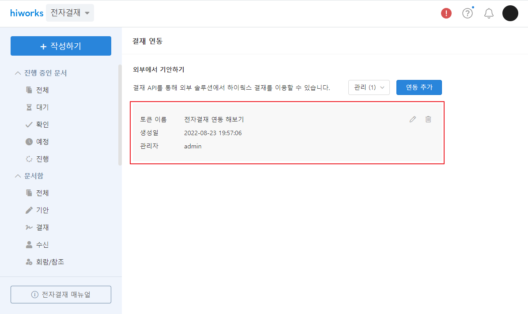
Task: Open the 수신 document box item
Action: click(x=42, y=245)
